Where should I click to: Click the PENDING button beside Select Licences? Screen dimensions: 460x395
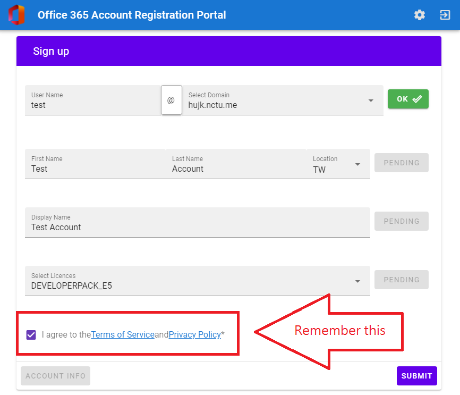click(402, 280)
